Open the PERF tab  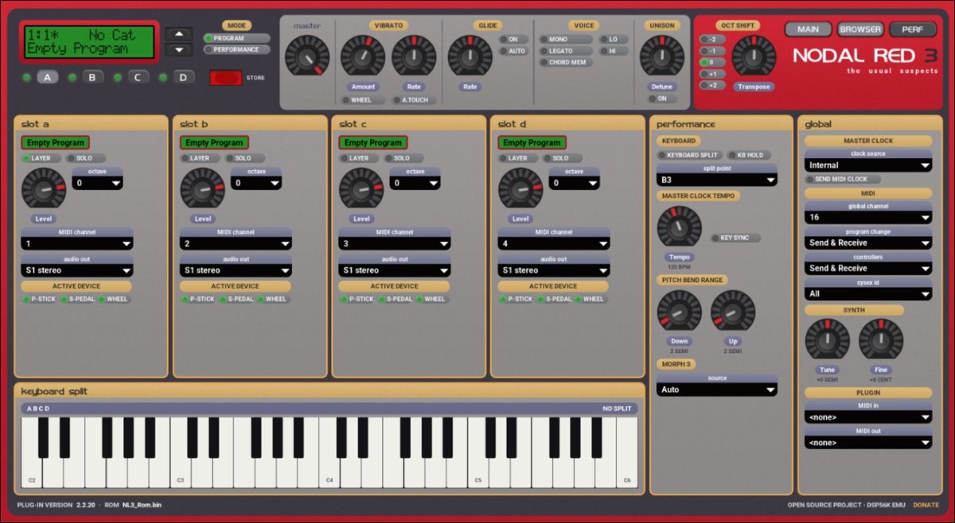[913, 29]
